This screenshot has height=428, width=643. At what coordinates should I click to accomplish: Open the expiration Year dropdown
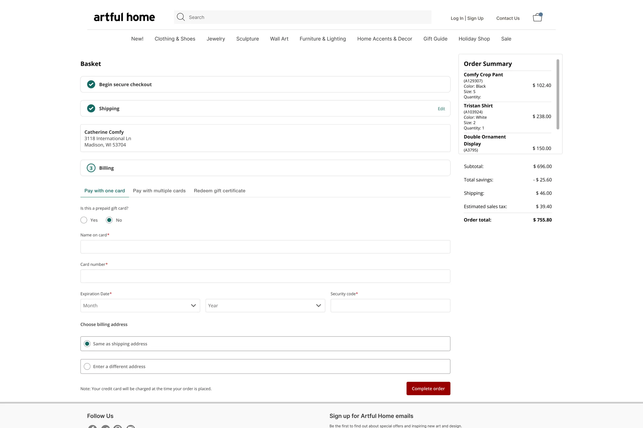coord(265,305)
